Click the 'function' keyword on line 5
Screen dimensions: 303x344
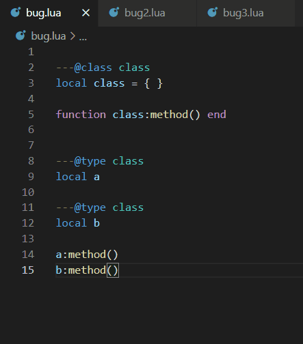(81, 115)
